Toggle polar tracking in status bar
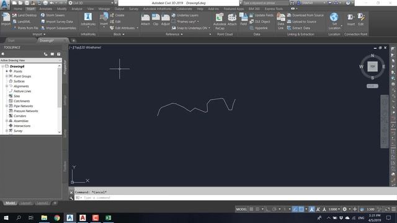Image resolution: width=397 pixels, height=223 pixels. [274, 209]
